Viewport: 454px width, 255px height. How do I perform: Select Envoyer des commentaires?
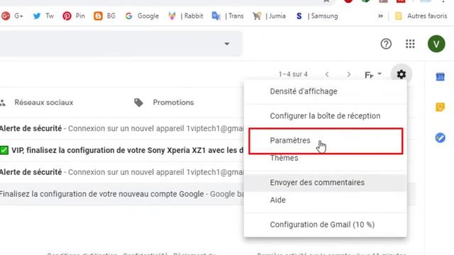click(x=326, y=183)
